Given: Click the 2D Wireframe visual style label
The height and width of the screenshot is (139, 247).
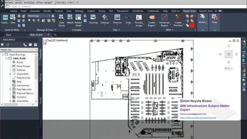Looking at the screenshot, I should coord(60,41).
